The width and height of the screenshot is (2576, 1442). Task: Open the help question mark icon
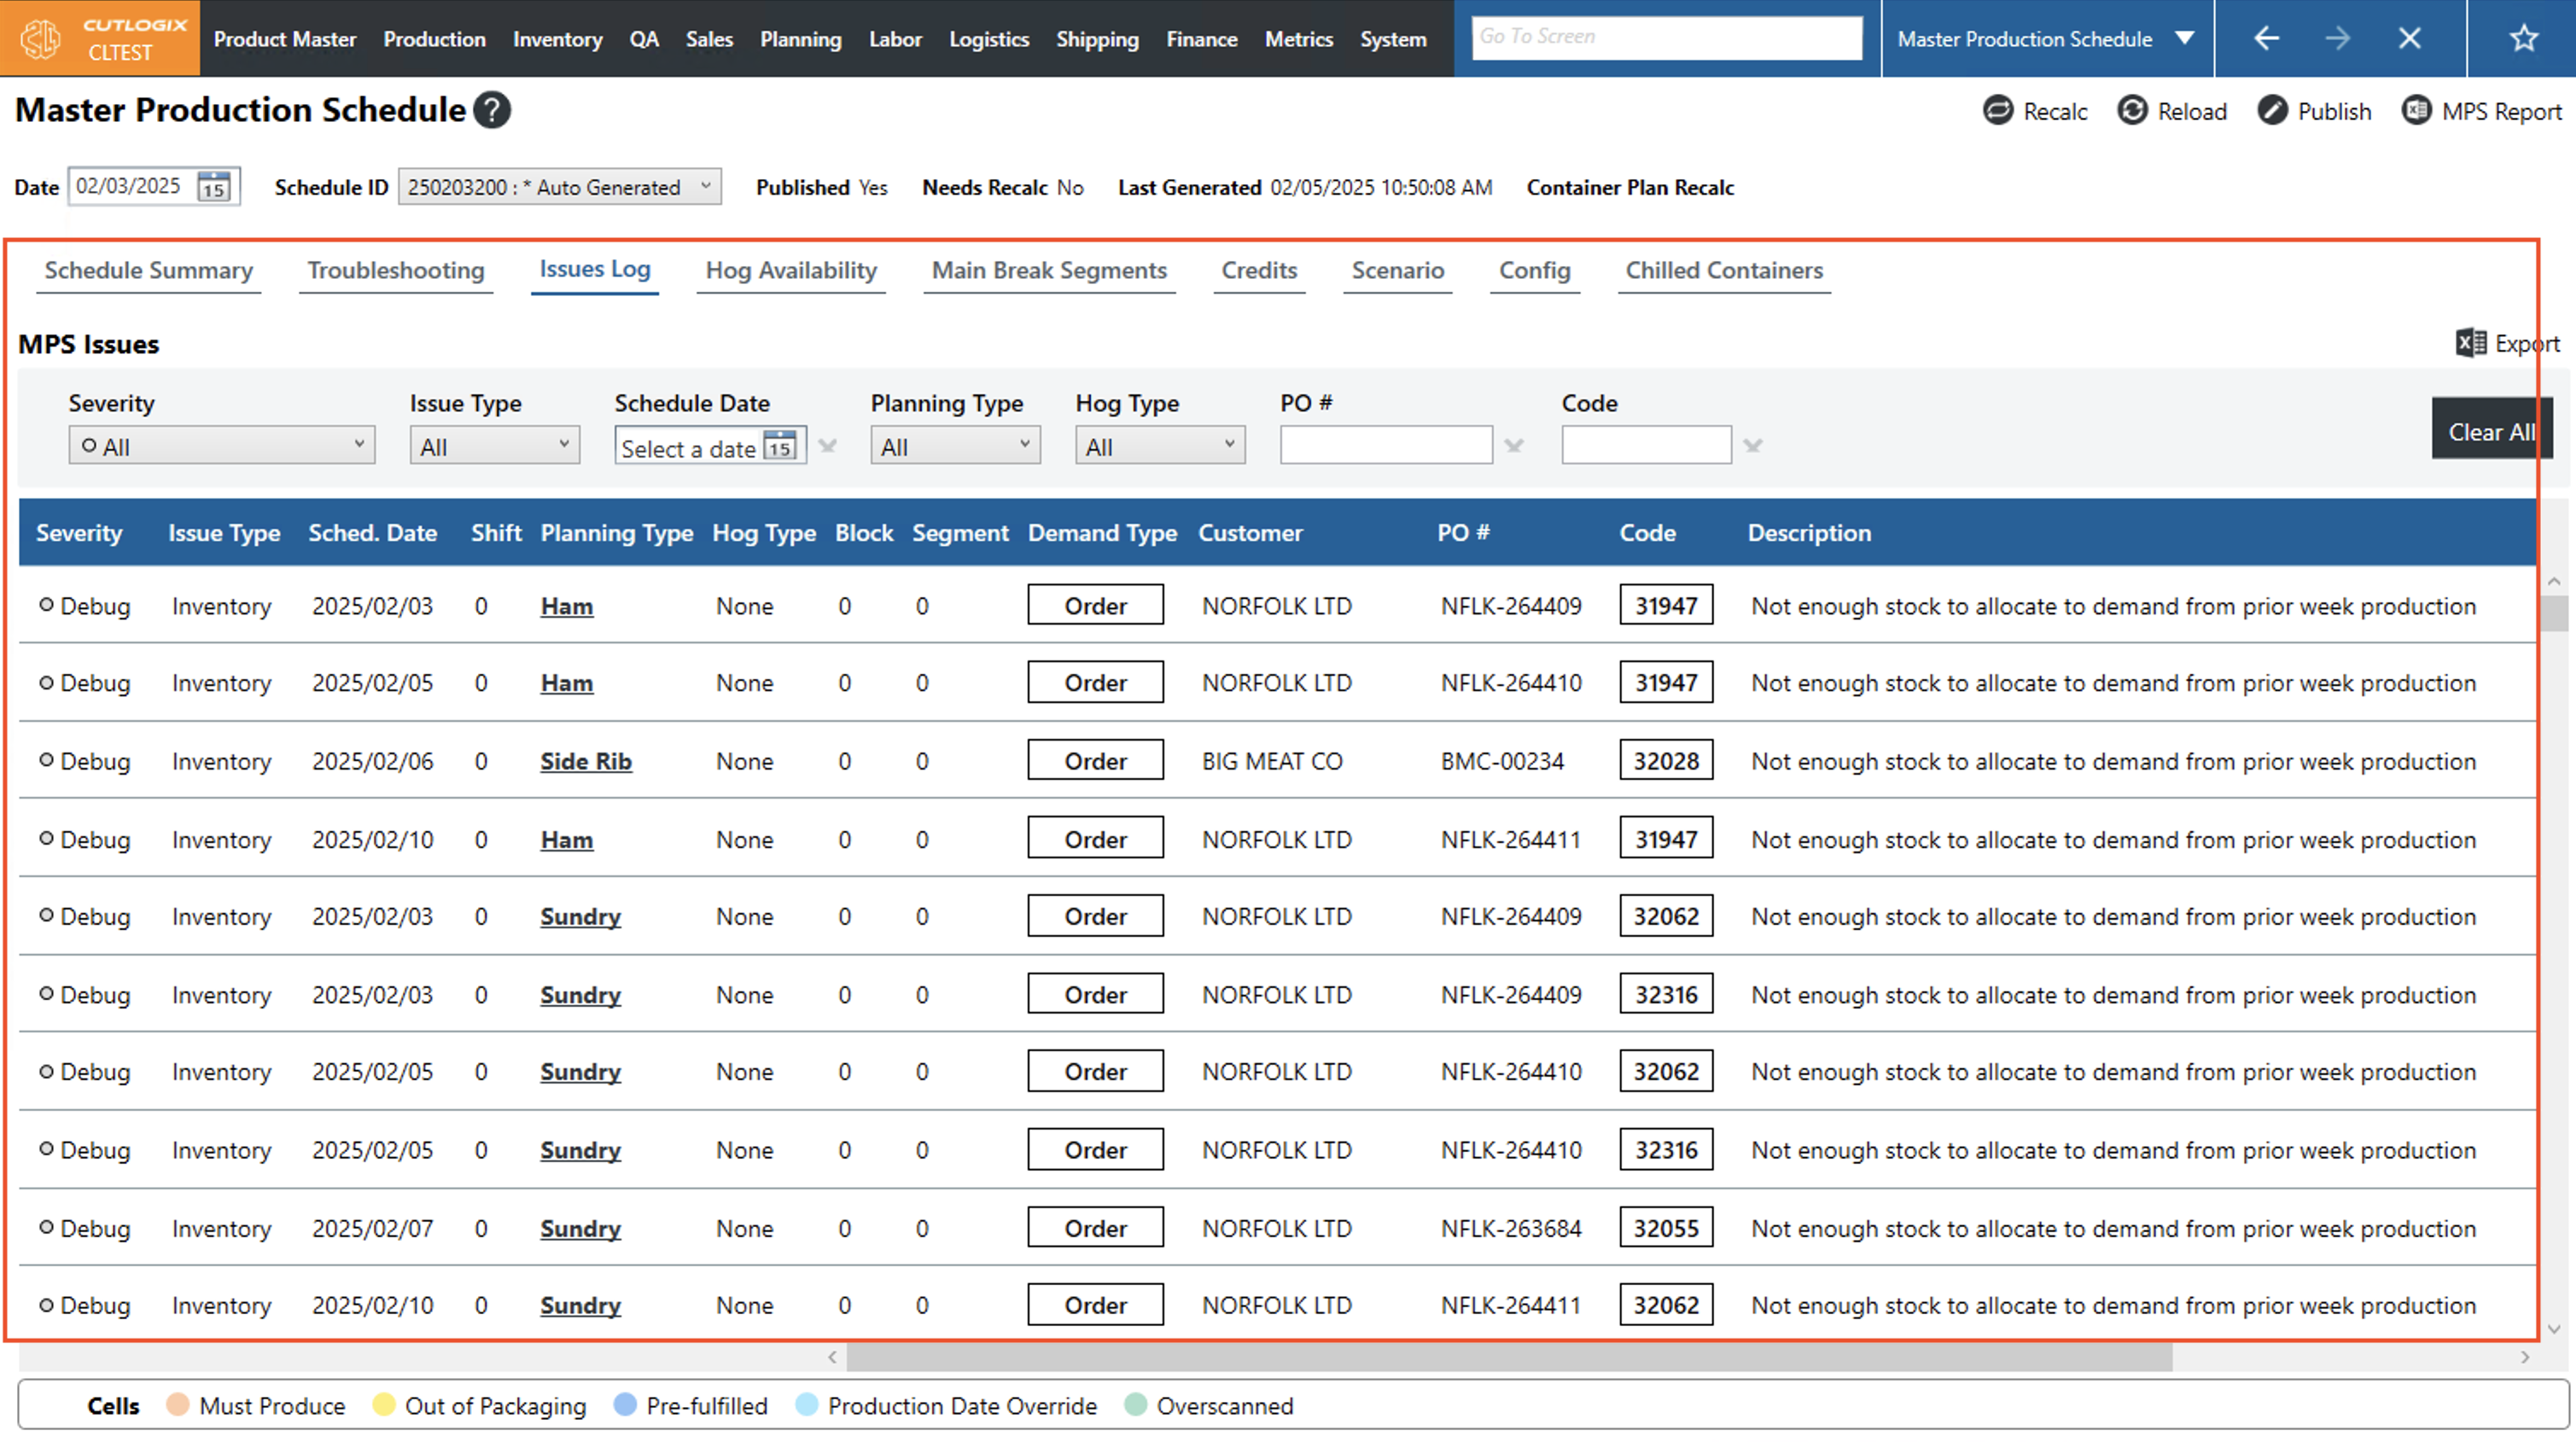(491, 110)
